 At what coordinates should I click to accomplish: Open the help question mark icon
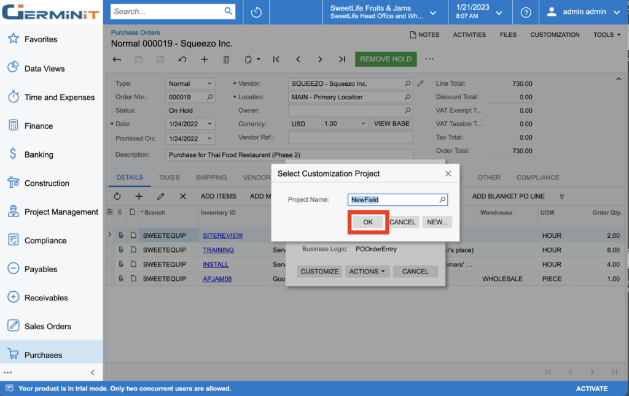[x=526, y=12]
